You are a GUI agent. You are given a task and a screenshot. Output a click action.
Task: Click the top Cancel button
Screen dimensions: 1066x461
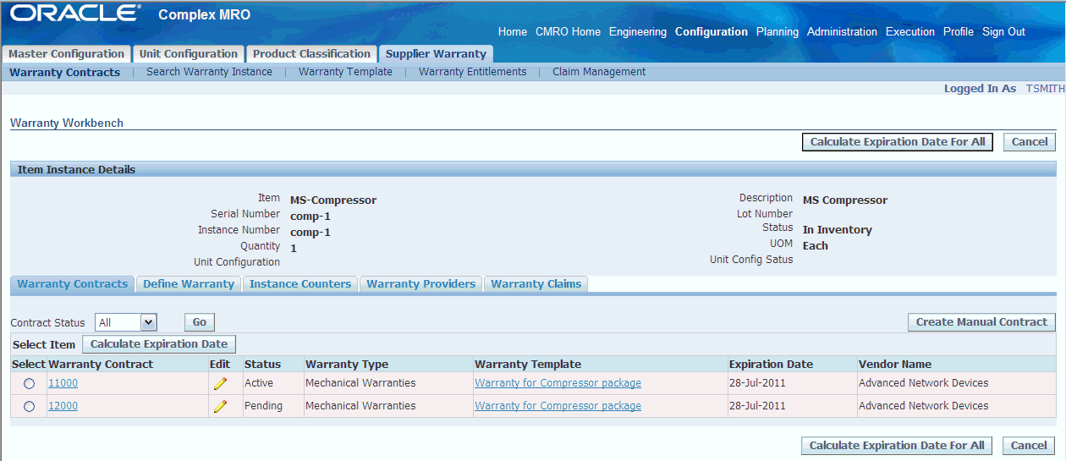click(1030, 142)
